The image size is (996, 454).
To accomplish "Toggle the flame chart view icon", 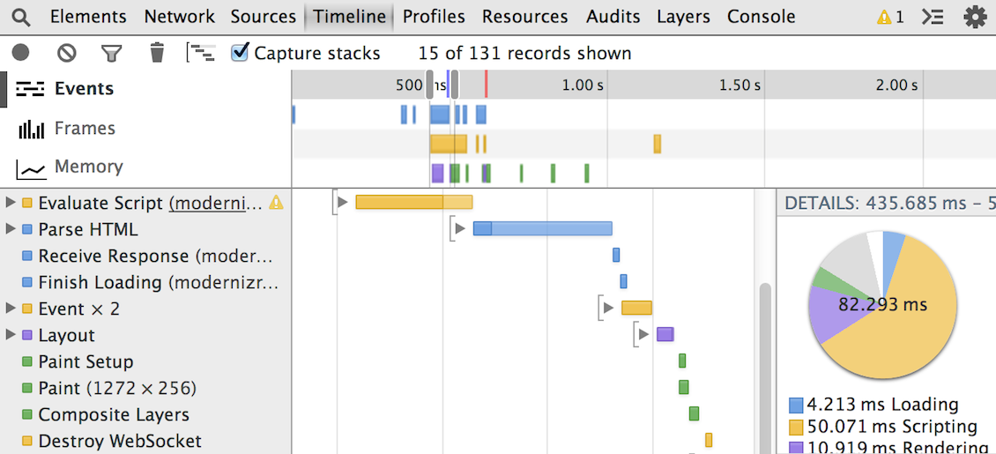I will coord(201,53).
